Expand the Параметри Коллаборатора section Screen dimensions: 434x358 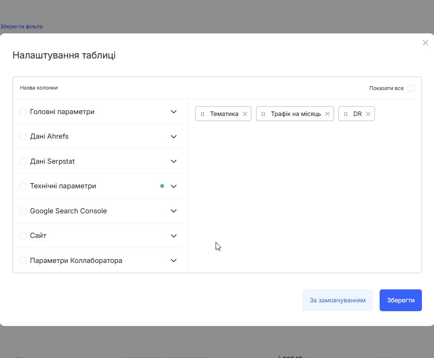(173, 260)
